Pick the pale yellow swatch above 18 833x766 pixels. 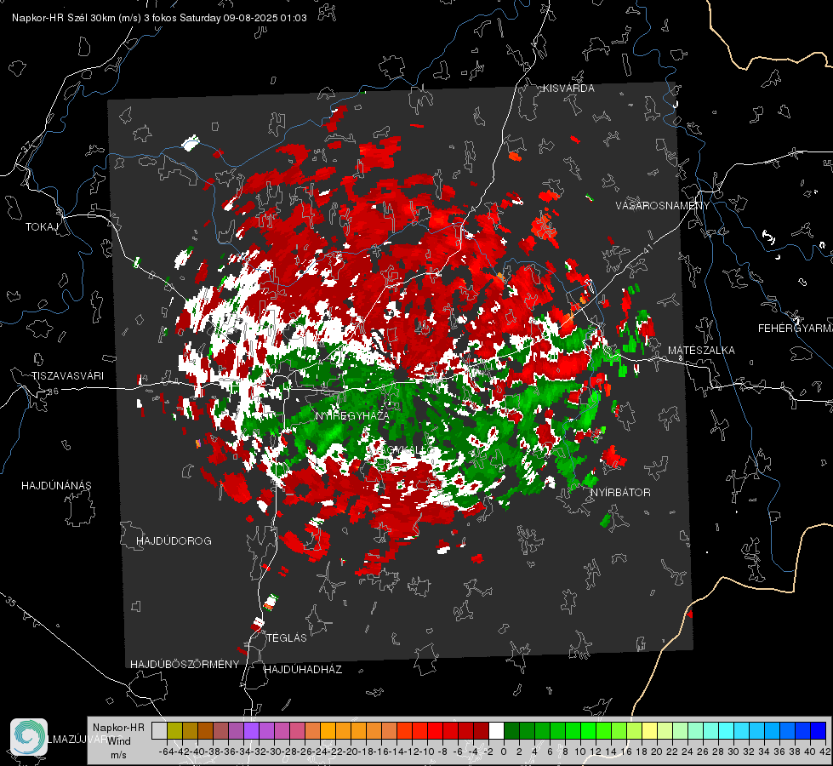650,730
